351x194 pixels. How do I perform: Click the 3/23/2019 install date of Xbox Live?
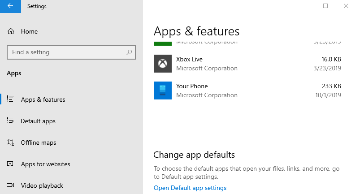327,68
